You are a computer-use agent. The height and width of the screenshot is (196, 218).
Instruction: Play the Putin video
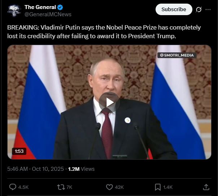[x=109, y=102]
